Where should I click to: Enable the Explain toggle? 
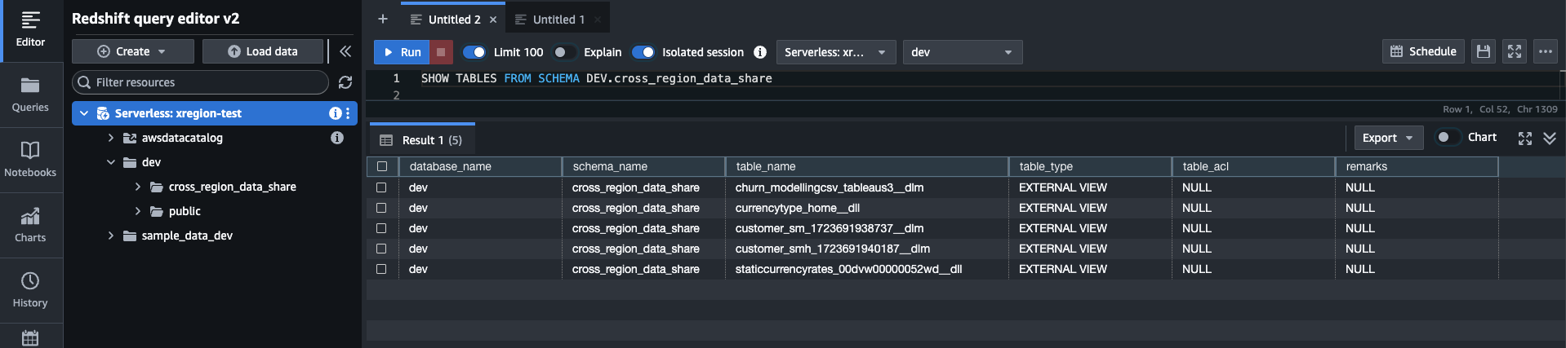[x=563, y=52]
